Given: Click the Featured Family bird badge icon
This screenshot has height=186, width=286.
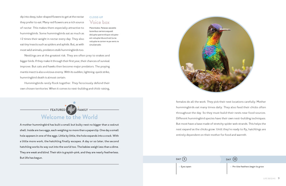Looking at the screenshot, I should point(71,110).
